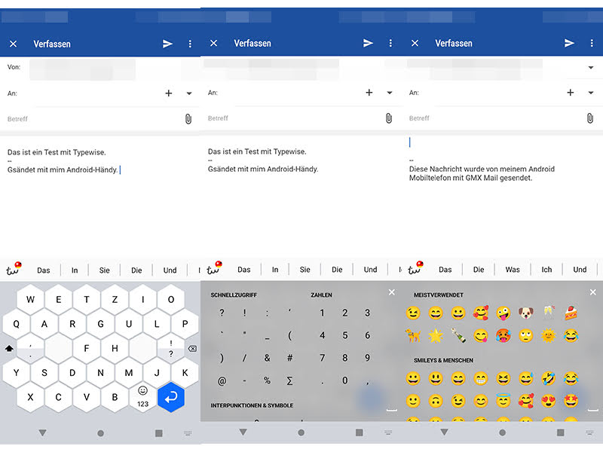603x452 pixels.
Task: Attach a file using the right screen paperclip
Action: (590, 118)
